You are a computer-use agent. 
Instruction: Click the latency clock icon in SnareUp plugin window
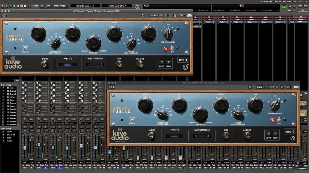(x=5, y=15)
